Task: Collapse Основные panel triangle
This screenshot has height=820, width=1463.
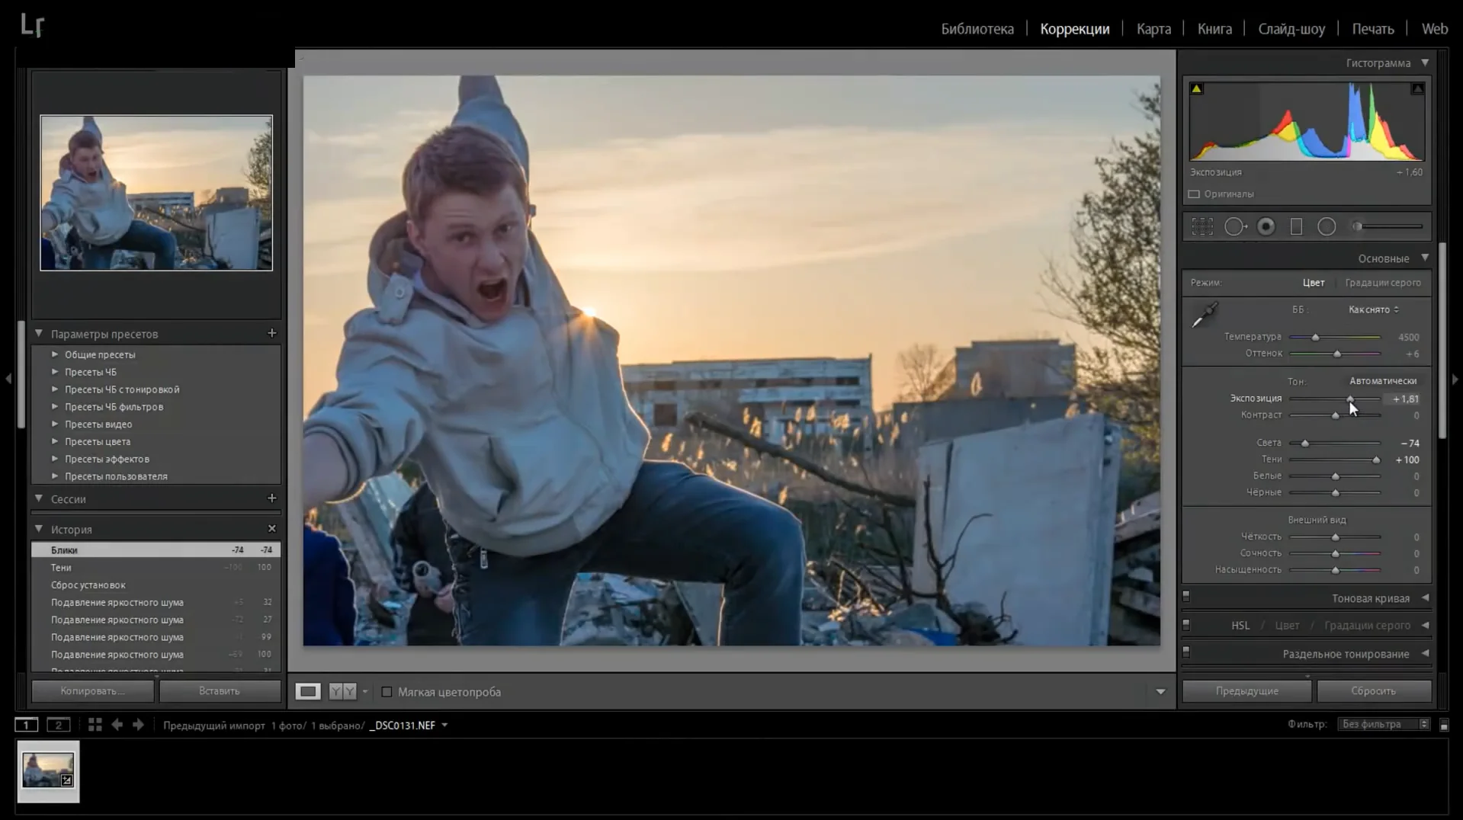Action: tap(1425, 258)
